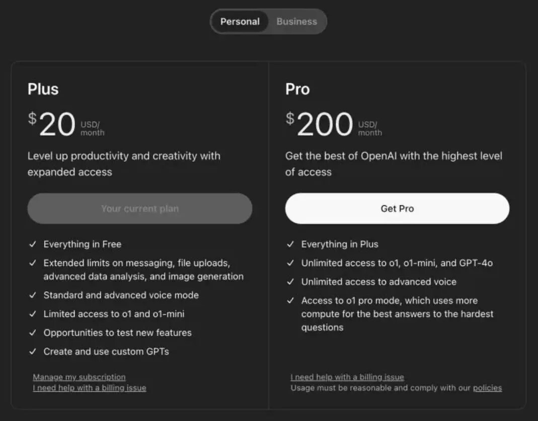Click checkmark beside Opportunities to test new features
The width and height of the screenshot is (538, 421).
33,332
